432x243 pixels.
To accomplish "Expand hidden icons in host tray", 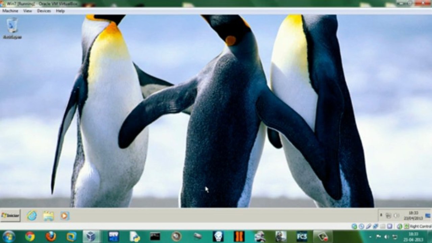I will coord(370,237).
